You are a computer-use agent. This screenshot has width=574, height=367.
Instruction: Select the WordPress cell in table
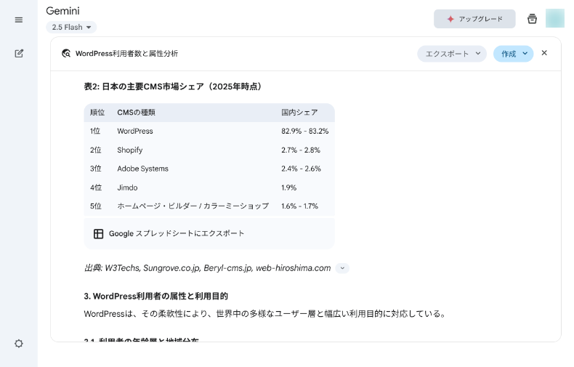(x=135, y=131)
